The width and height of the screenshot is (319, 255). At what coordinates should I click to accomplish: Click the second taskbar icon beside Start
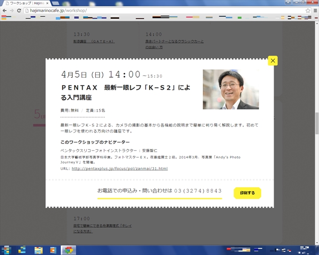pyautogui.click(x=22, y=250)
